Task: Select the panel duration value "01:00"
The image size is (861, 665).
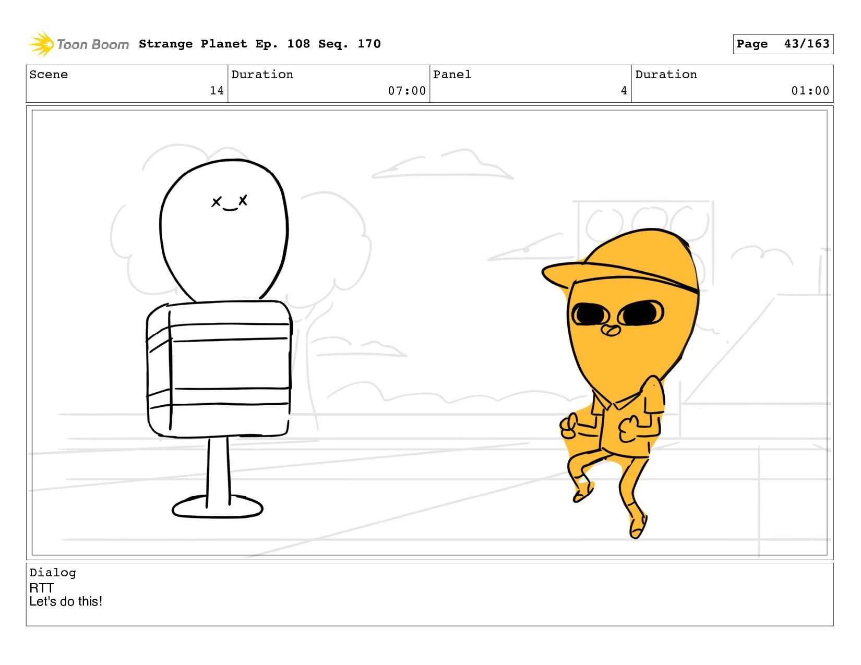Action: tap(810, 91)
